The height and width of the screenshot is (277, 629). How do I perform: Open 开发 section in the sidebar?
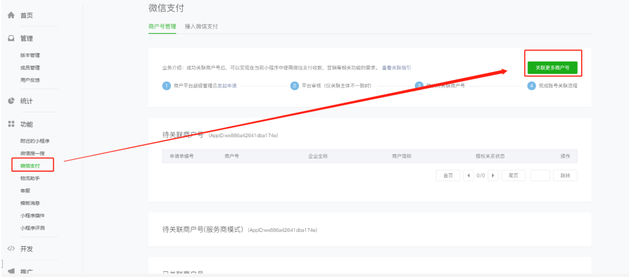pyautogui.click(x=26, y=249)
